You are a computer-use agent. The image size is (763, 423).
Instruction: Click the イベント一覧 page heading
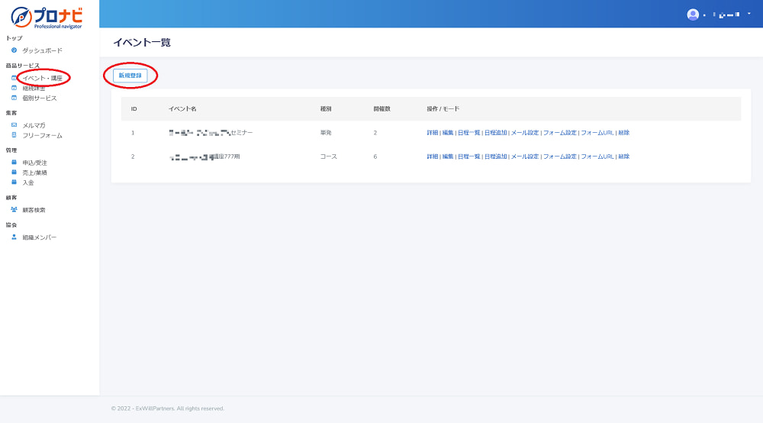point(142,42)
